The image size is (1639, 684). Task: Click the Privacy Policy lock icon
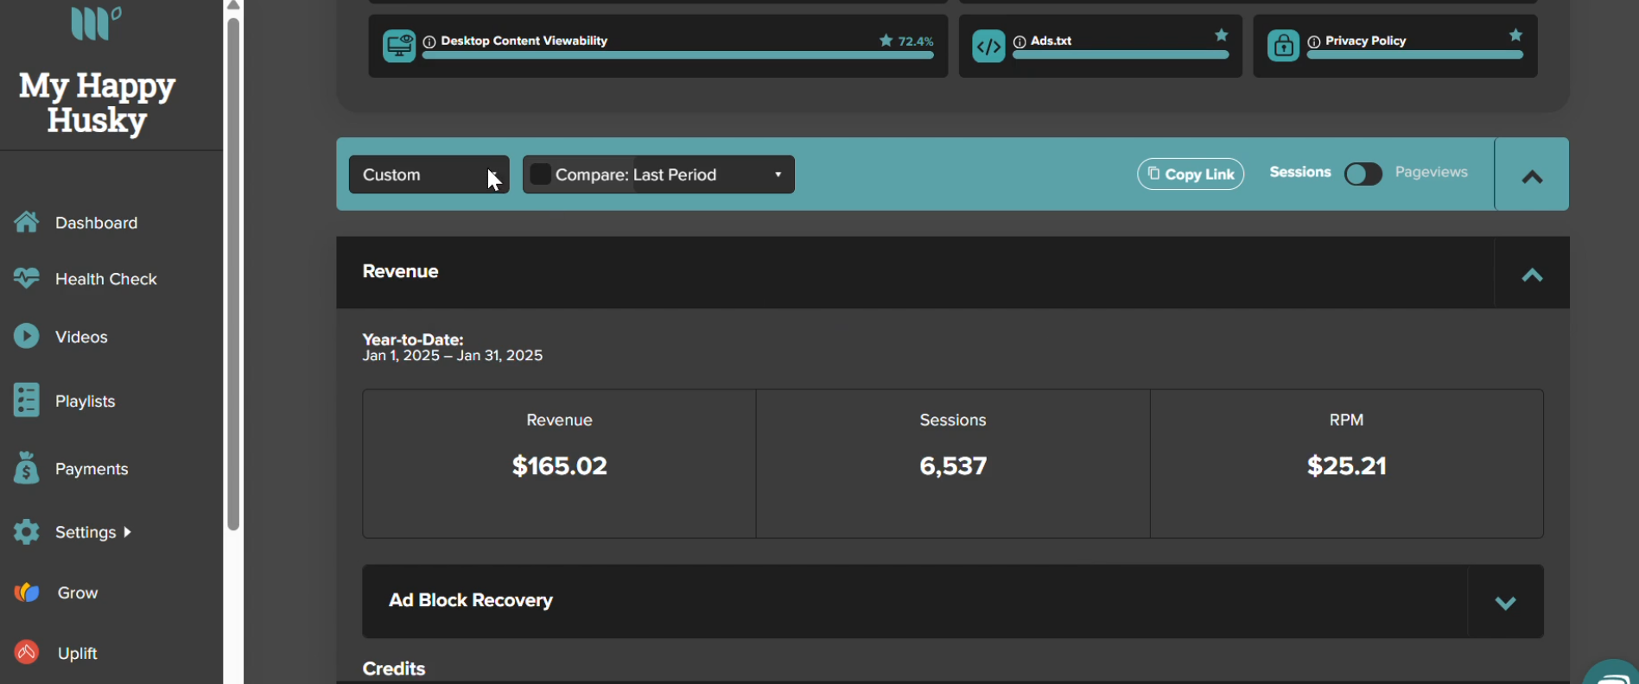pos(1283,46)
